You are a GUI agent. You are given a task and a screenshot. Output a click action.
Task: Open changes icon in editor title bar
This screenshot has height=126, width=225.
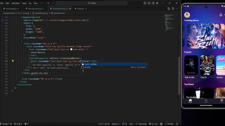click(169, 9)
